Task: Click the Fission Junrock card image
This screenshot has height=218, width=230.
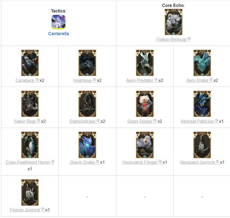Action: pyautogui.click(x=30, y=192)
